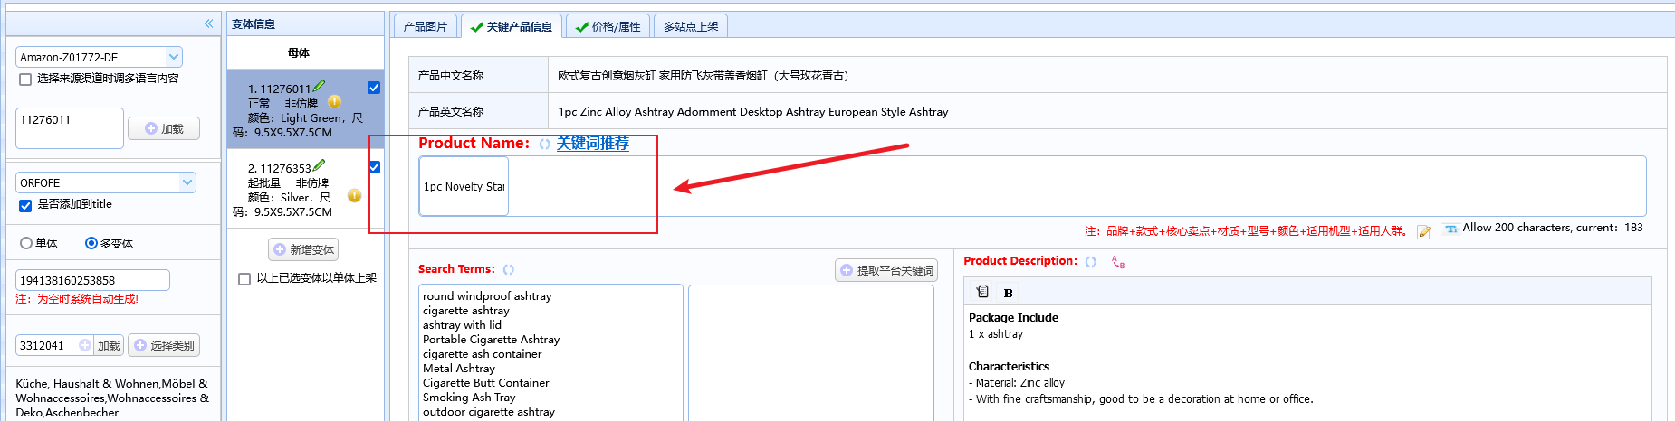1675x421 pixels.
Task: Click the notepad edit icon below the title field
Action: (x=1423, y=232)
